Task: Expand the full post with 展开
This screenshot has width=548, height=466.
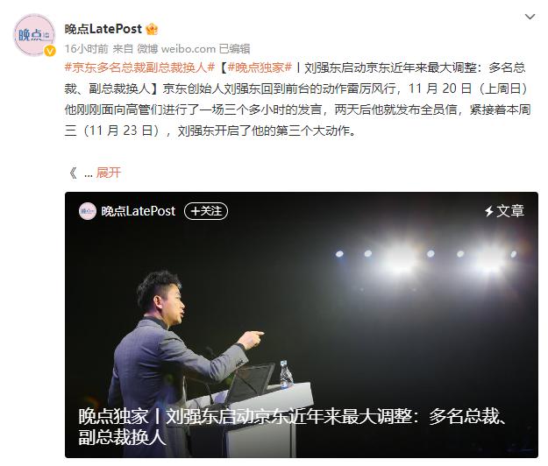Action: pos(109,173)
